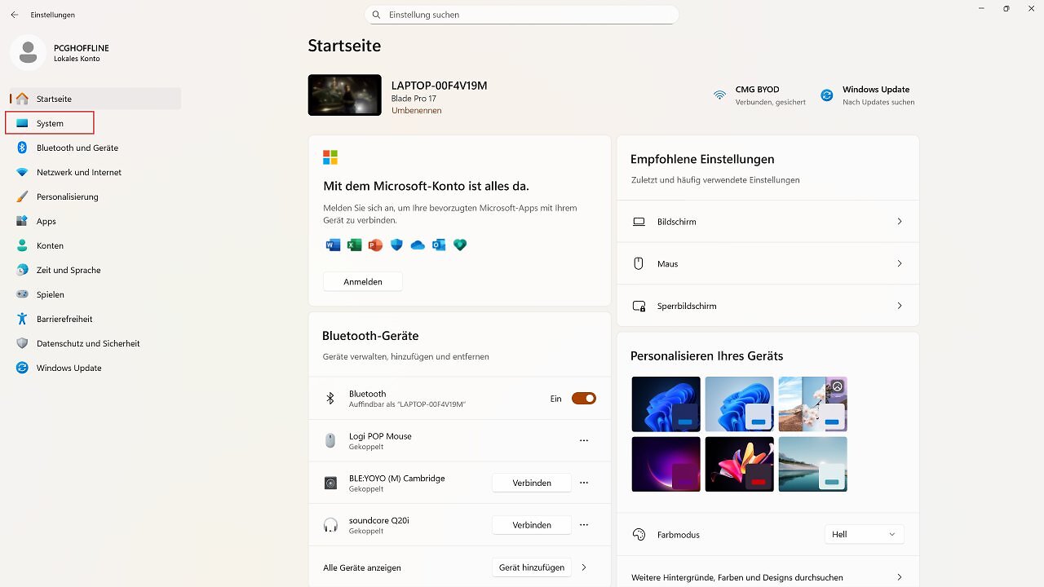Screen dimensions: 1044x587
Task: Expand the Sperrbildschirm setting chevron
Action: pyautogui.click(x=900, y=306)
